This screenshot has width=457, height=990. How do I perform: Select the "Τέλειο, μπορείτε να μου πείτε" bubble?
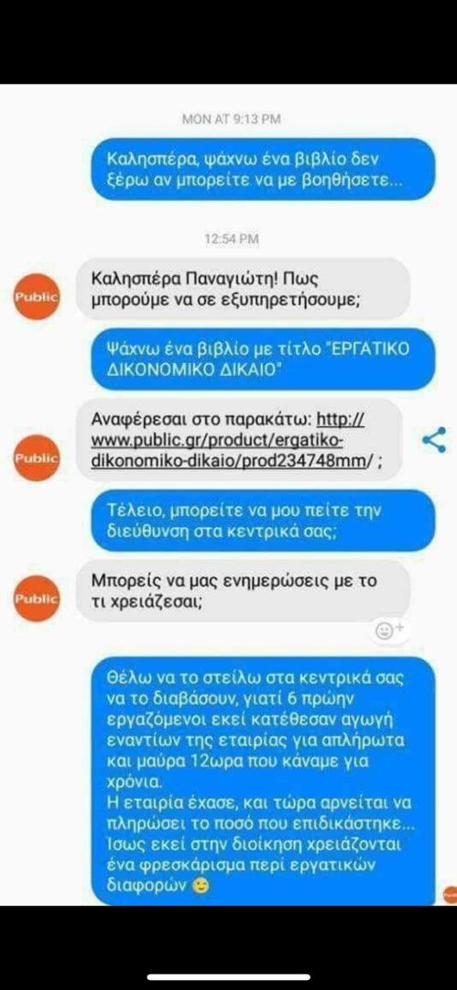click(263, 521)
